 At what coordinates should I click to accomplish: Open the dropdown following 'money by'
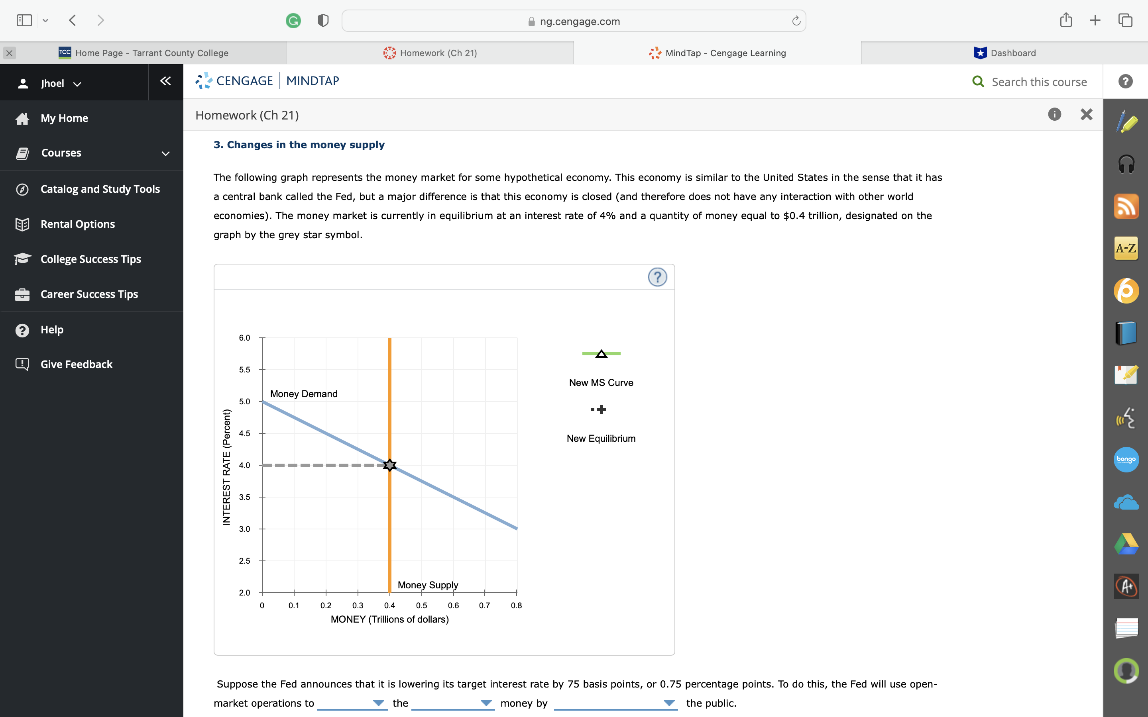(669, 703)
